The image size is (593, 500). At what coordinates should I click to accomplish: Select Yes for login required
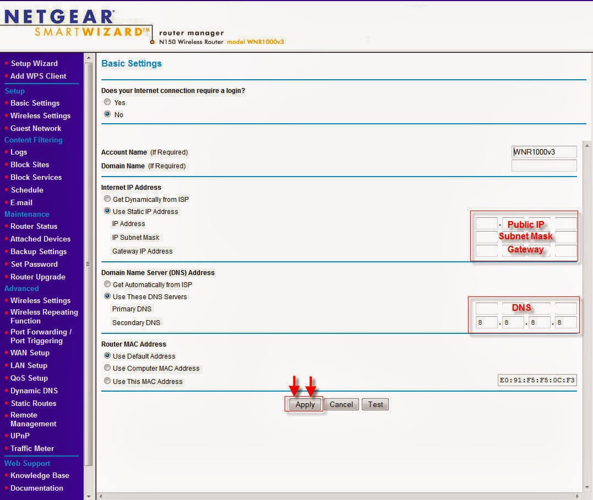107,102
